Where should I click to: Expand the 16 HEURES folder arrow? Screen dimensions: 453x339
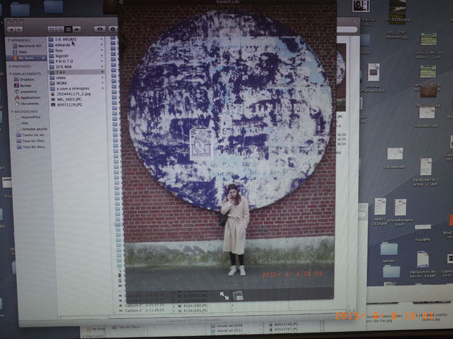(102, 39)
